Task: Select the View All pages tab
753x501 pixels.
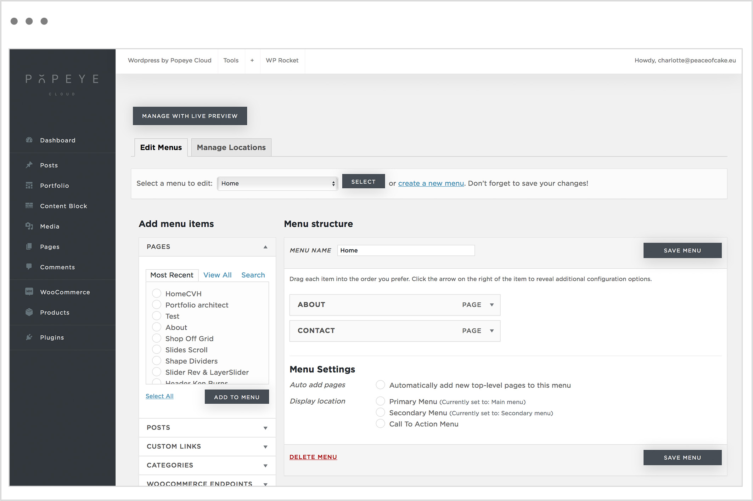Action: click(x=217, y=275)
